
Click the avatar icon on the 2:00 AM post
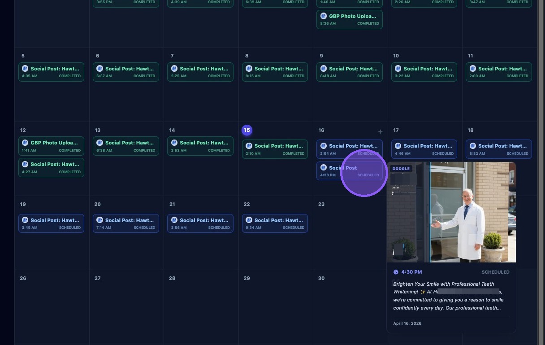point(472,69)
